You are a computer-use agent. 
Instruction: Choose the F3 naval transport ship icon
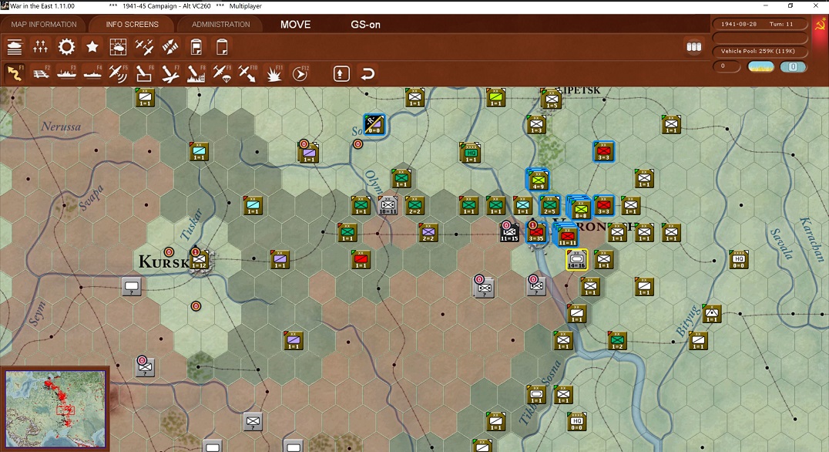point(66,73)
